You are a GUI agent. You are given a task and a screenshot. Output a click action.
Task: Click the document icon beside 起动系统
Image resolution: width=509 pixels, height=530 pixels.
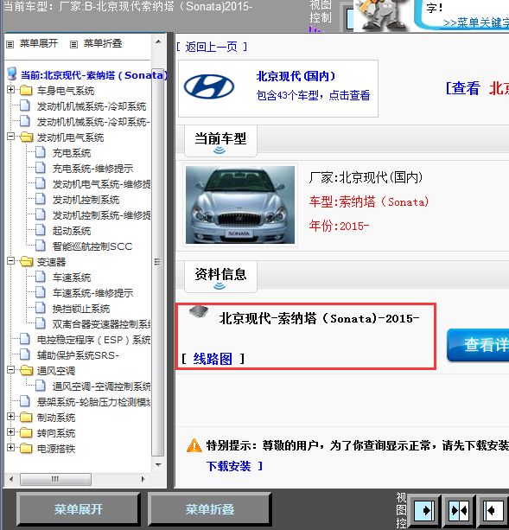(41, 230)
